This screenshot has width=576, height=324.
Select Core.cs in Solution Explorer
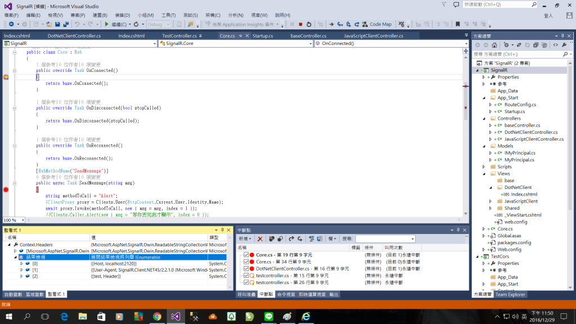505,229
